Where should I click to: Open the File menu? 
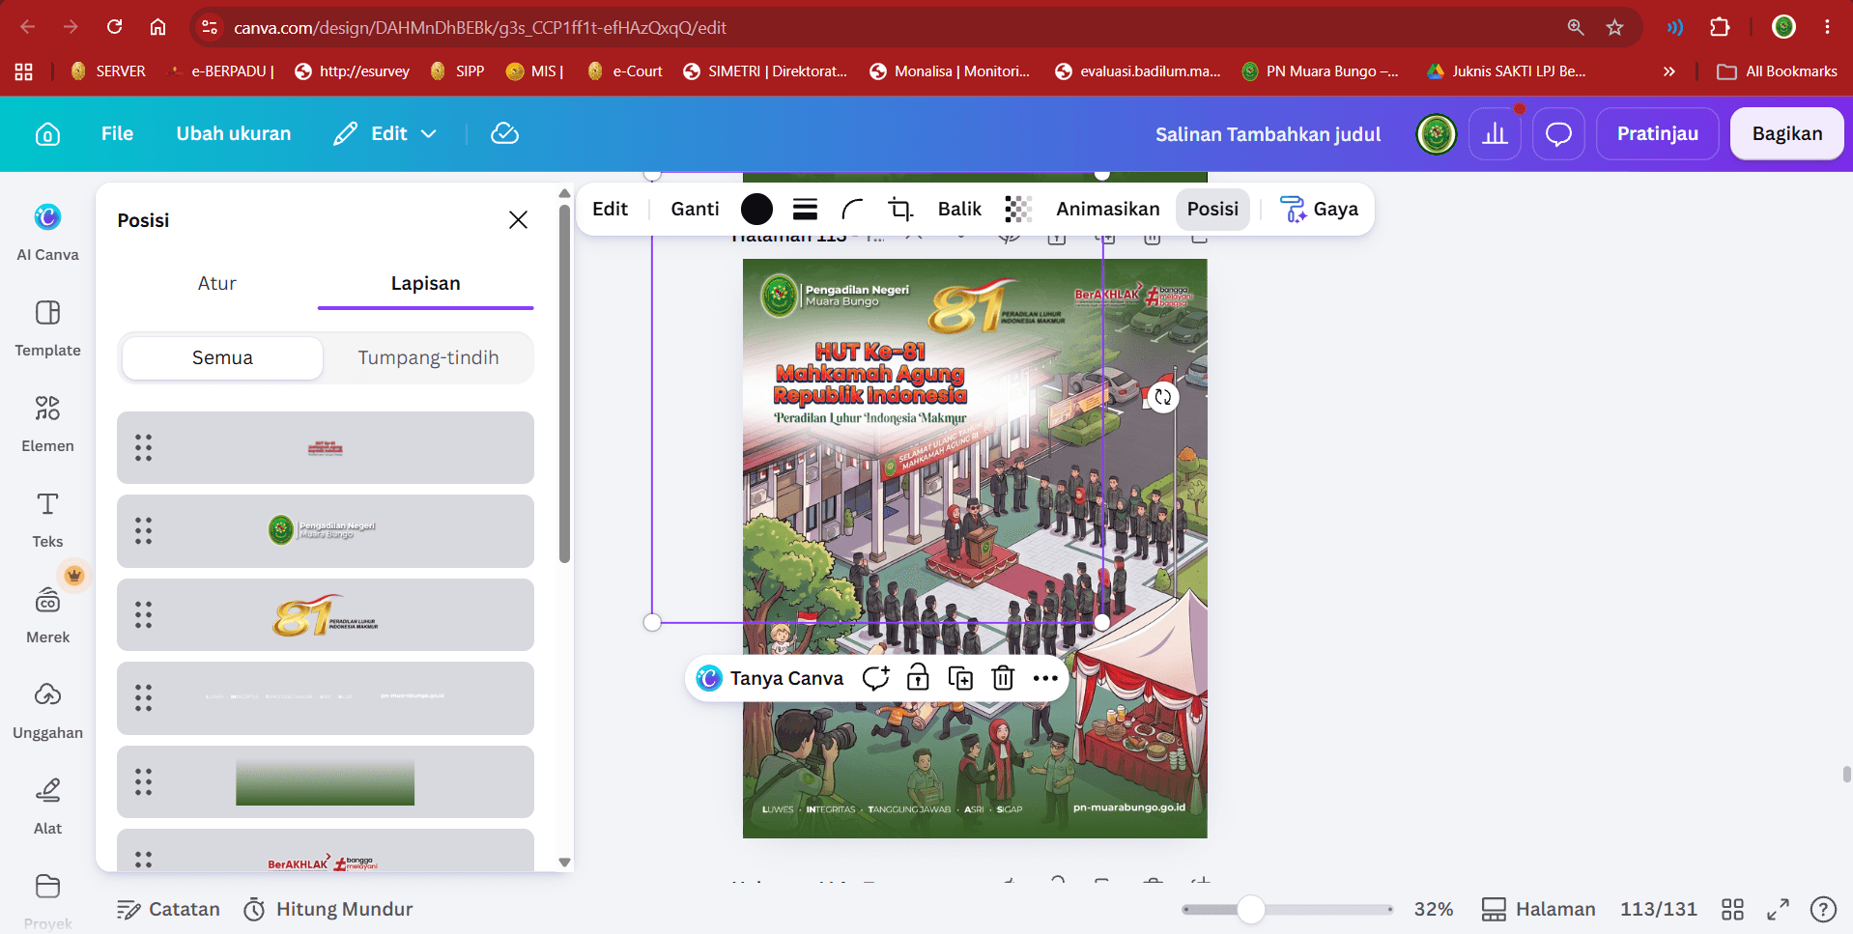[x=117, y=133]
